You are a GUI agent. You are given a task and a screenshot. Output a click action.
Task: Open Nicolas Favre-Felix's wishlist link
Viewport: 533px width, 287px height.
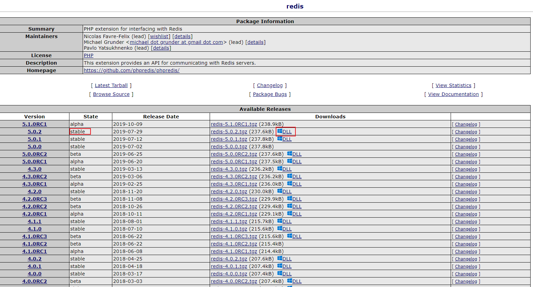(159, 36)
